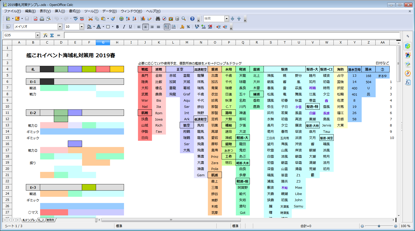This screenshot has height=231, width=415.
Task: Open the font name dropdown
Action: [x=60, y=27]
